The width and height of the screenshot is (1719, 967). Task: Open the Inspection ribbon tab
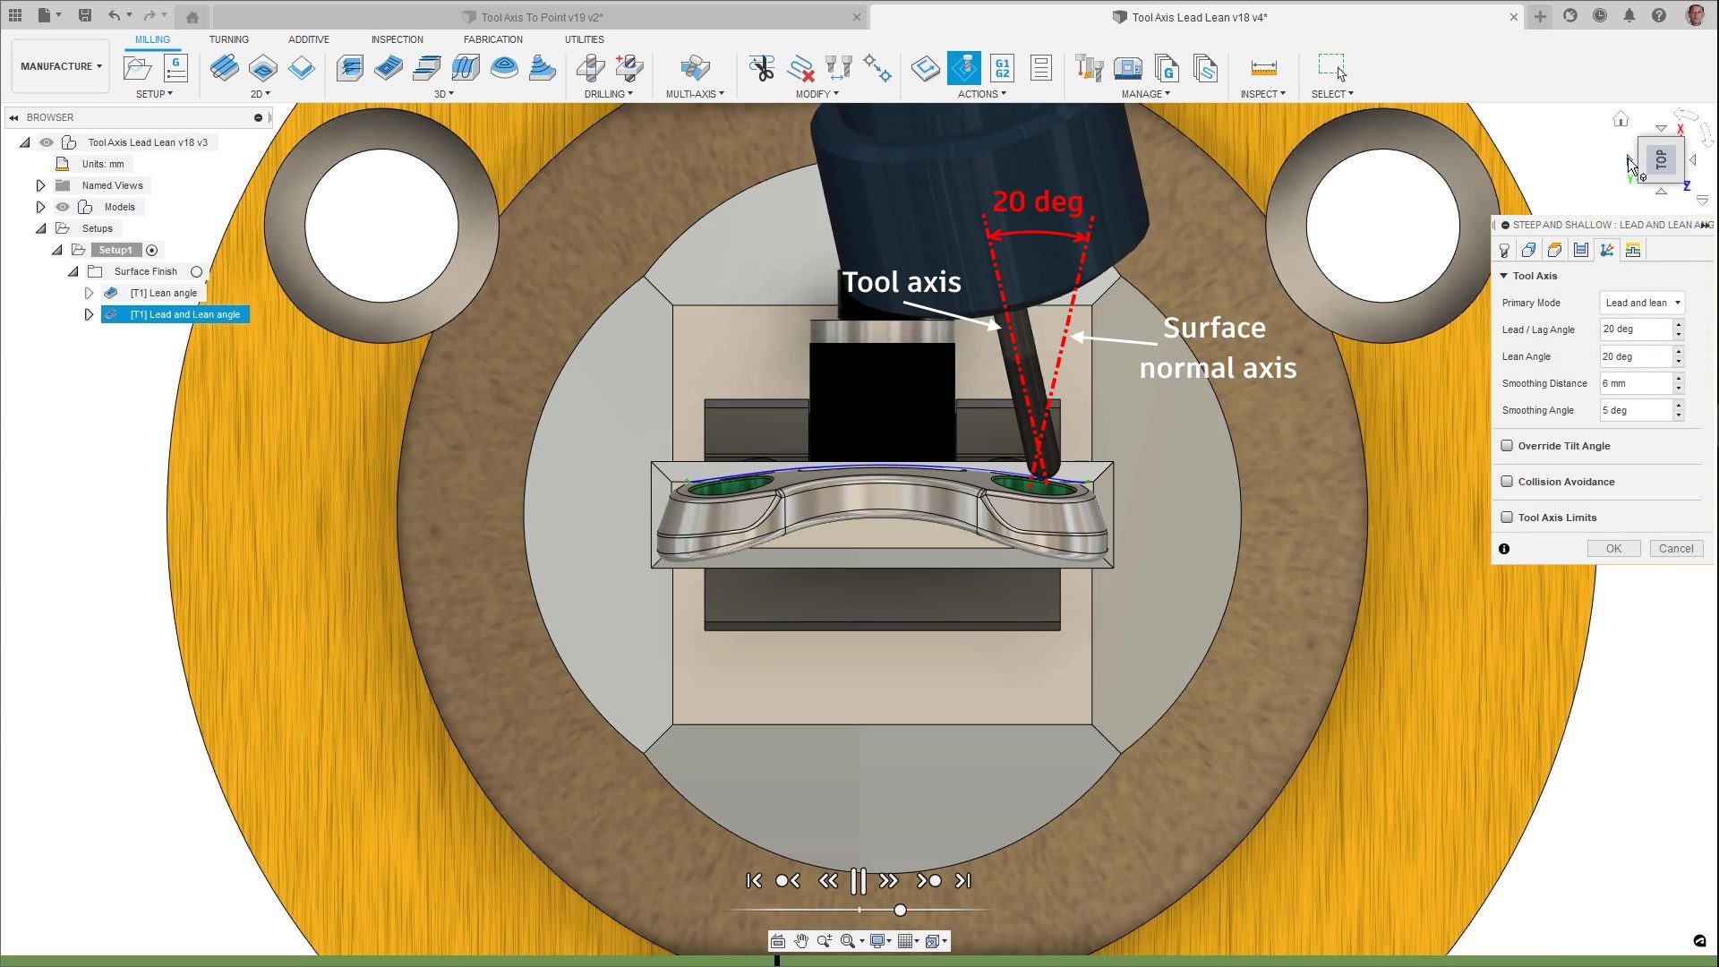click(397, 39)
